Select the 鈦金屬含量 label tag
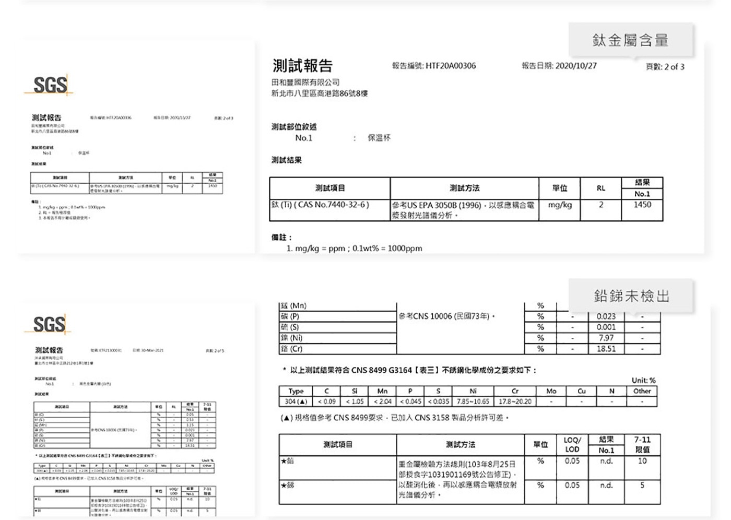Image resolution: width=731 pixels, height=520 pixels. pos(630,40)
